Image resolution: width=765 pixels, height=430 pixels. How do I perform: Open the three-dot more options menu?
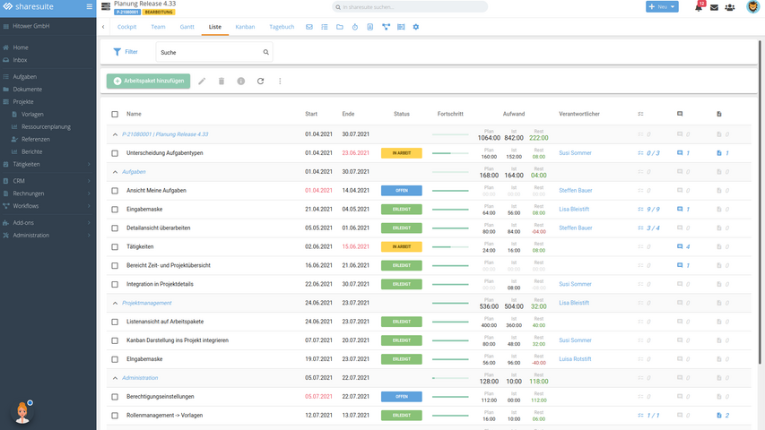coord(280,82)
